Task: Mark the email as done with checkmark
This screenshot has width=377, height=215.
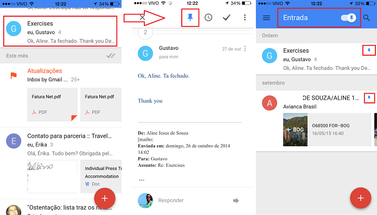Action: (227, 17)
